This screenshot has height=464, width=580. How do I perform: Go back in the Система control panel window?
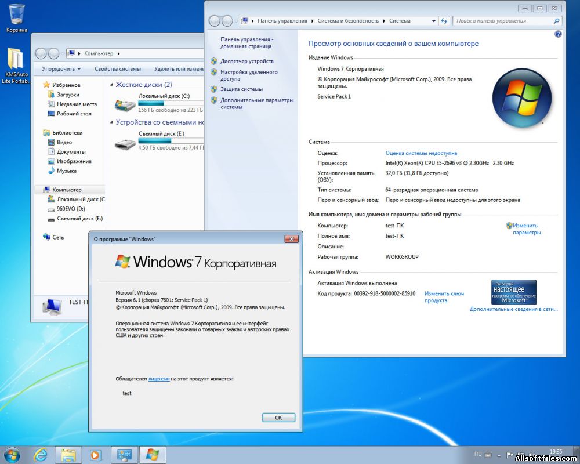coord(215,21)
